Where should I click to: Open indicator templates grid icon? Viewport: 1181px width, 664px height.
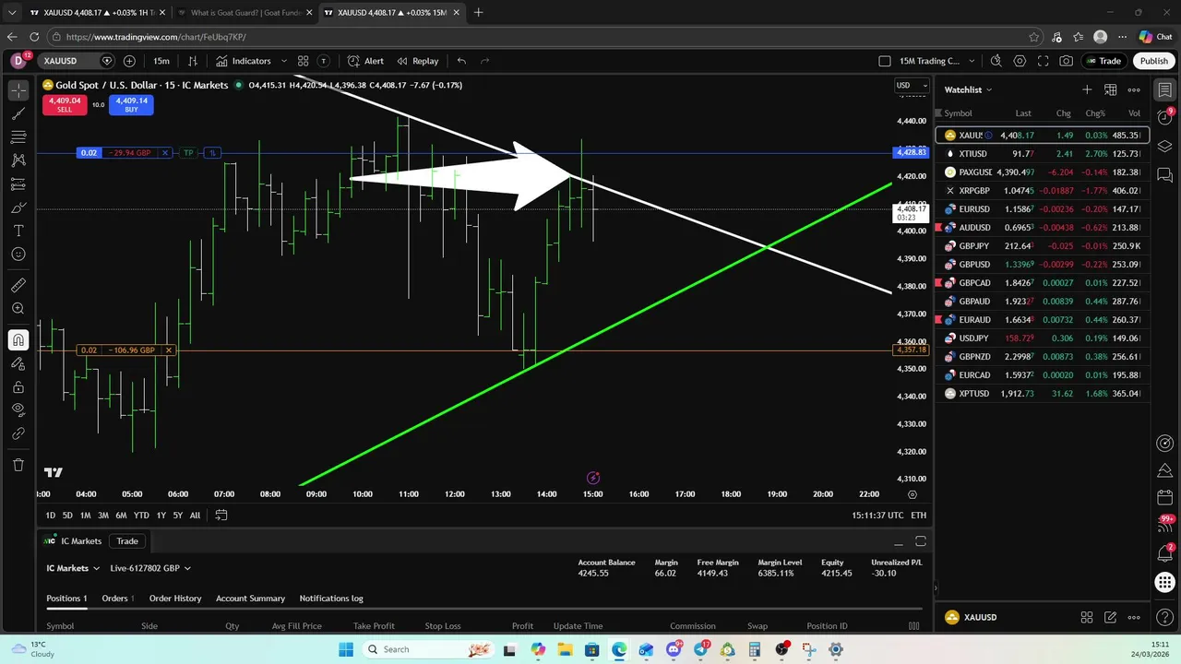point(303,61)
